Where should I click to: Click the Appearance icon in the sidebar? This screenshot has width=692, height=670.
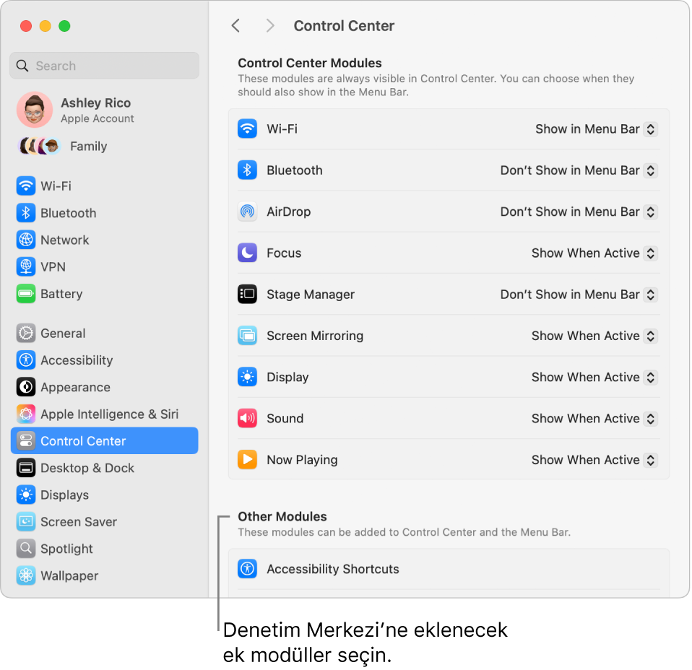[x=26, y=387]
